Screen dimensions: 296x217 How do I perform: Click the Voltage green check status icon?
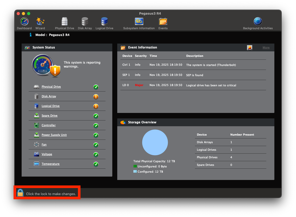[96, 154]
